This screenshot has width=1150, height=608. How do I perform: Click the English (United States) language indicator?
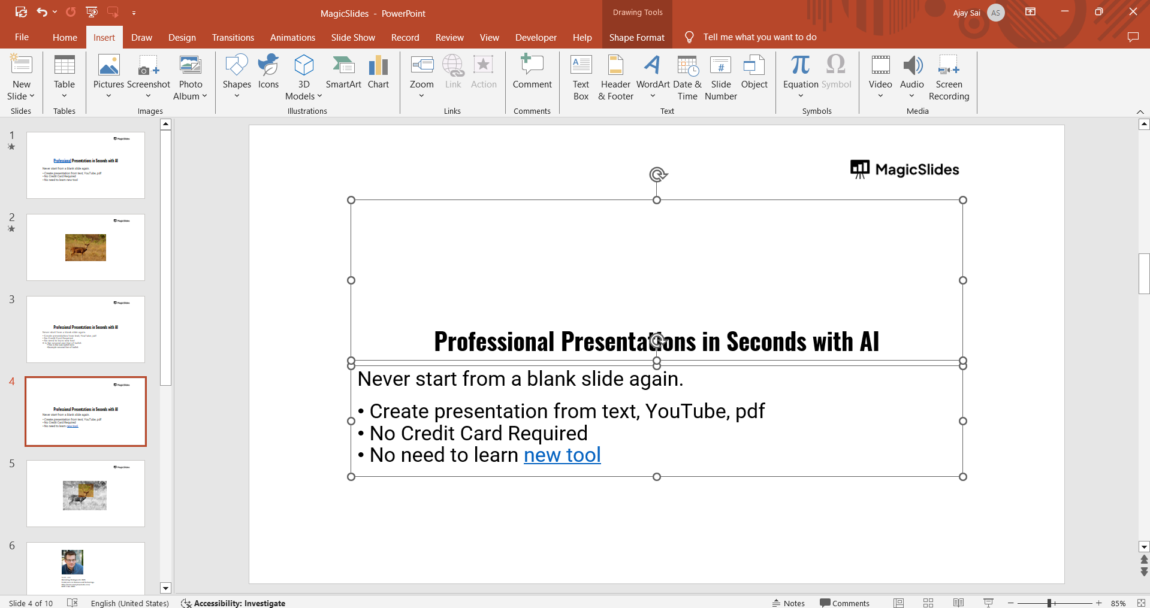pos(130,603)
